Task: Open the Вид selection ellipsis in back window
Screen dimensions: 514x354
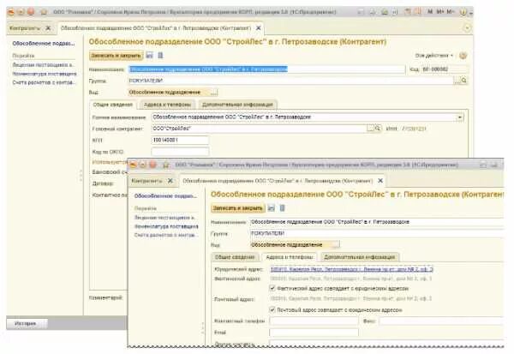Action: coord(213,93)
